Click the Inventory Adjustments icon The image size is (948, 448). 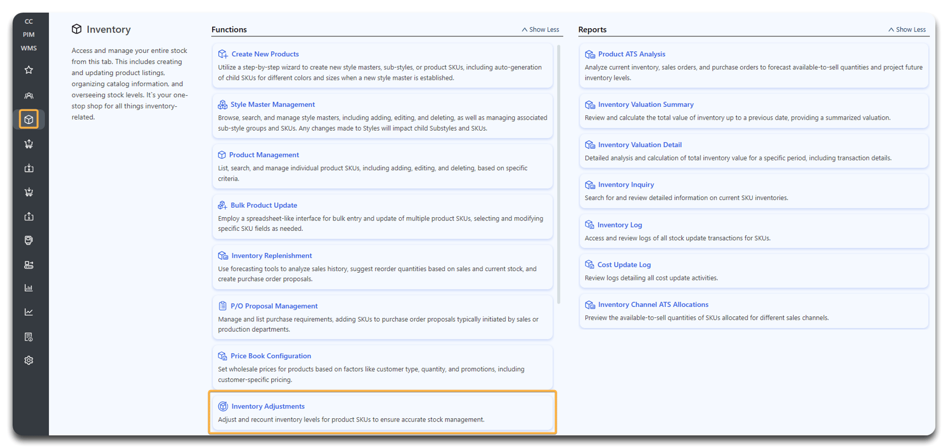(x=223, y=406)
